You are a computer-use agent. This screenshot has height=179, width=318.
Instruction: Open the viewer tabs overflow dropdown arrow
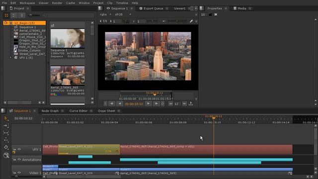click(196, 8)
